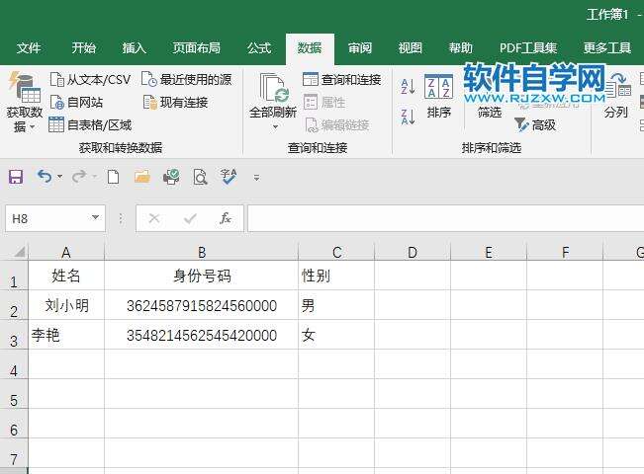Open a file via folder icon
This screenshot has width=644, height=474.
coord(142,177)
